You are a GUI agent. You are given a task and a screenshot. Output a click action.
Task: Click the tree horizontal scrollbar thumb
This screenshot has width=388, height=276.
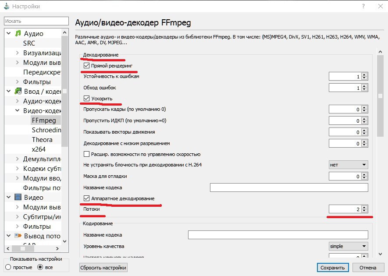pyautogui.click(x=22, y=248)
